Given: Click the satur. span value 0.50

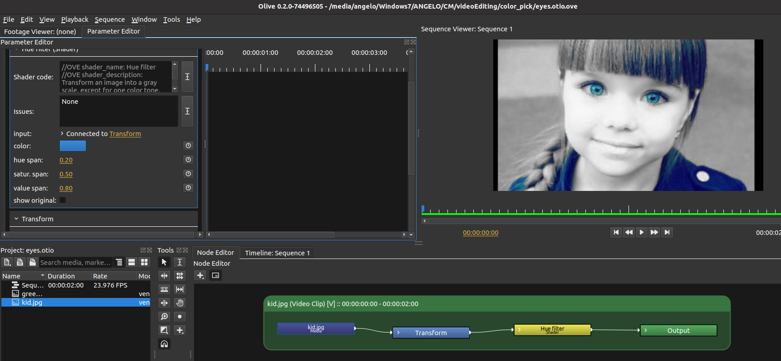Looking at the screenshot, I should point(66,174).
